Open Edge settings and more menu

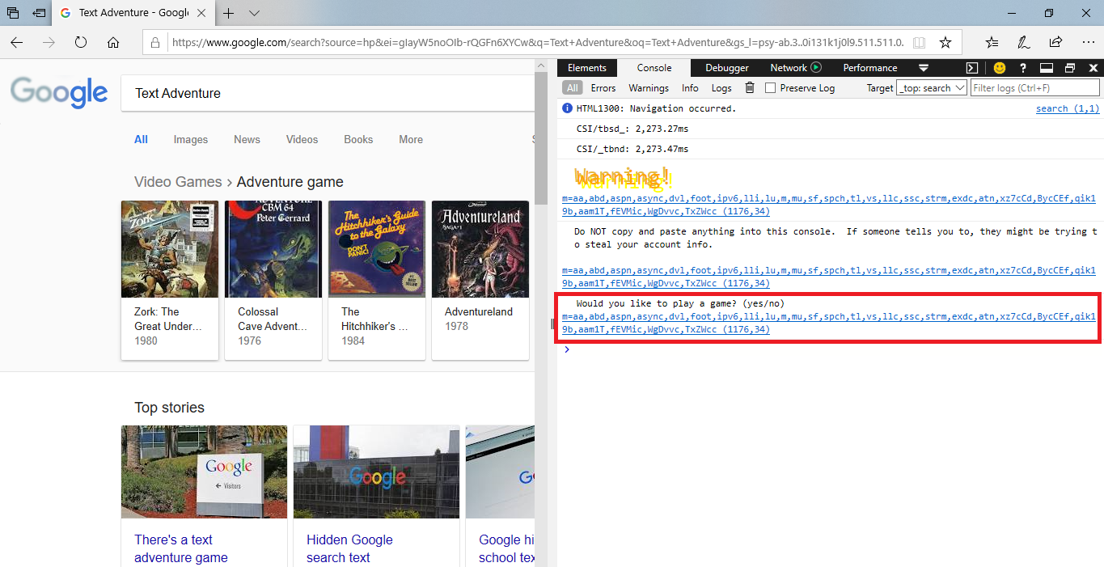tap(1087, 43)
